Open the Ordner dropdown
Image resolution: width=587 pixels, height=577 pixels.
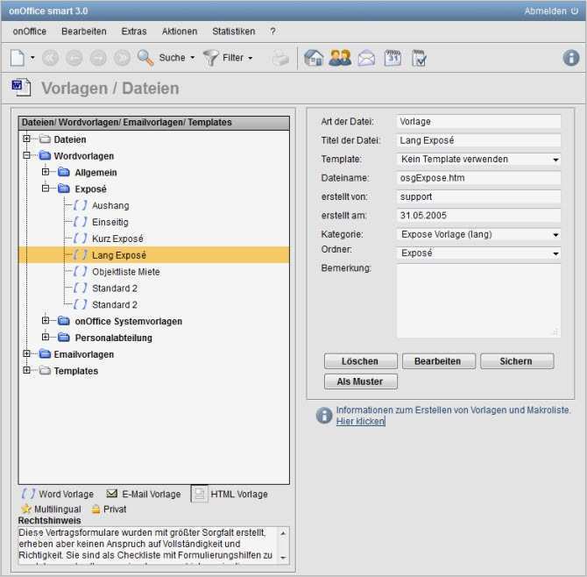pos(478,253)
